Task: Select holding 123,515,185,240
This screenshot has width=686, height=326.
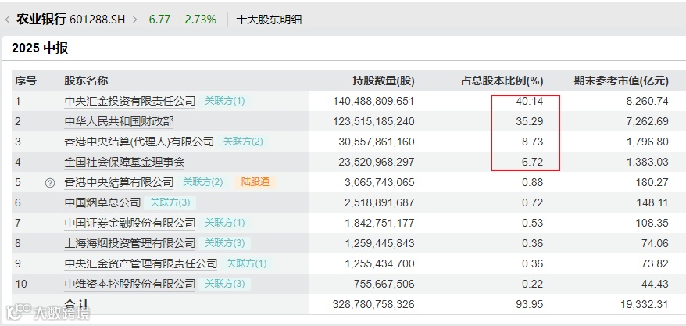Action: point(373,121)
